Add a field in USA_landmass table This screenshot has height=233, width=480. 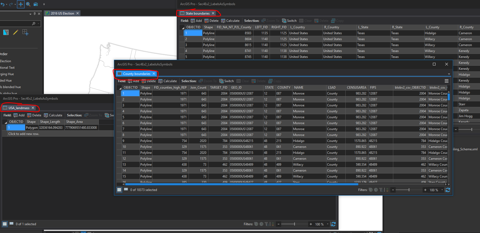[19, 115]
